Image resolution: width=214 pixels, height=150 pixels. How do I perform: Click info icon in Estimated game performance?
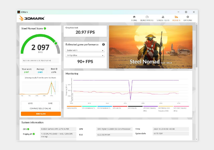(103, 44)
